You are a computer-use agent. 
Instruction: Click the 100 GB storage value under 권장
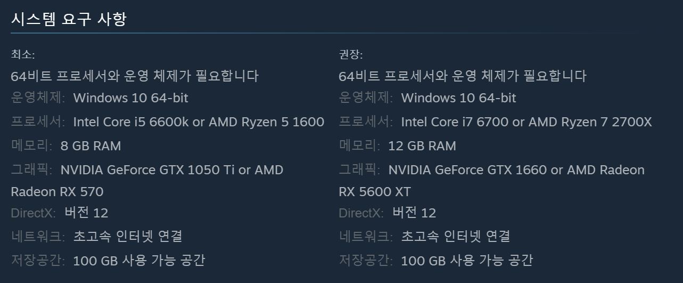pyautogui.click(x=467, y=260)
